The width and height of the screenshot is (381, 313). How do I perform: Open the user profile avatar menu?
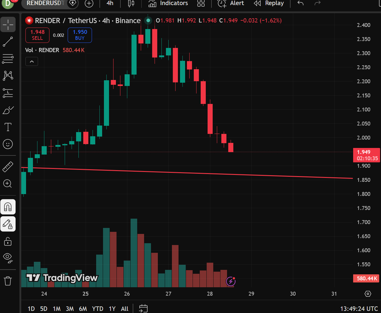8,3
